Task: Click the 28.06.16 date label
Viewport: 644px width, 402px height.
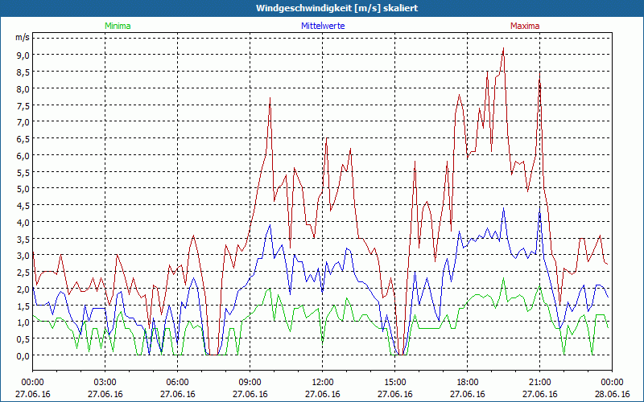Action: (613, 394)
